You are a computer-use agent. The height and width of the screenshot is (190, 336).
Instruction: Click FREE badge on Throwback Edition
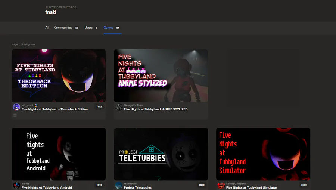pos(99,107)
